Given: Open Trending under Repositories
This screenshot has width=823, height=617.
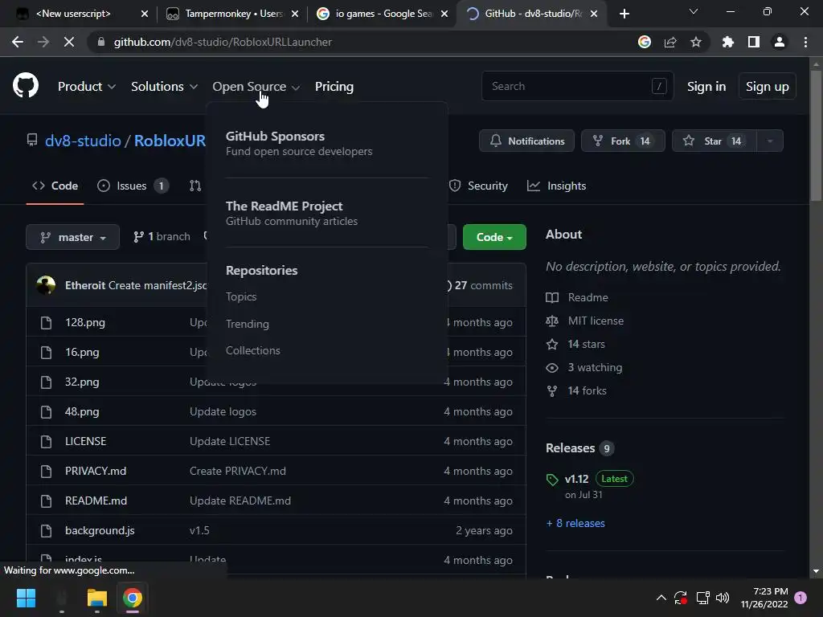Looking at the screenshot, I should [x=248, y=325].
